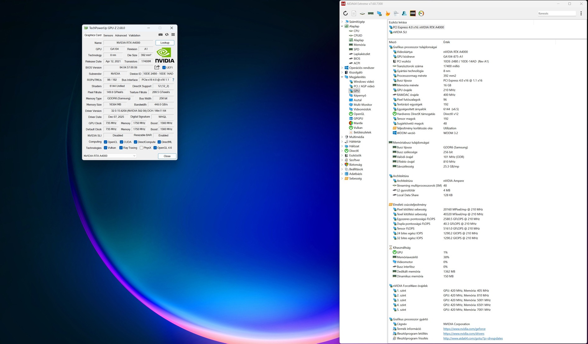Click the BIOS export share icon

tap(157, 67)
